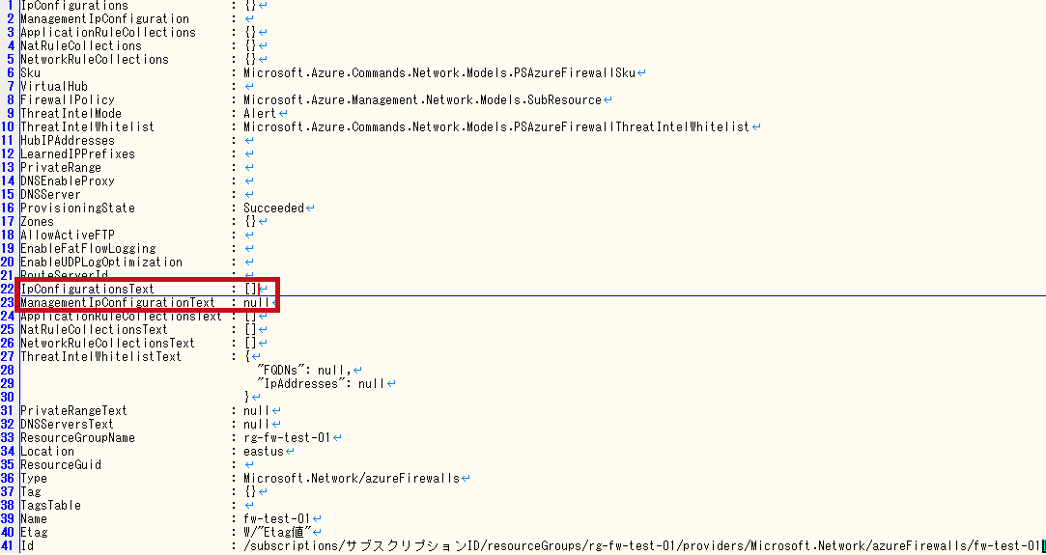Screen dimensions: 1046x555
Task: Click "LearnedIPPrefixes" property name
Action: point(77,153)
